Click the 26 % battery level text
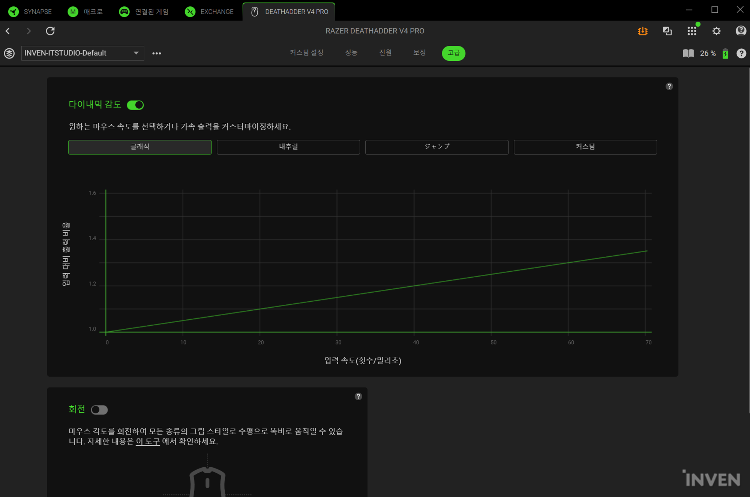This screenshot has height=497, width=750. click(x=708, y=53)
